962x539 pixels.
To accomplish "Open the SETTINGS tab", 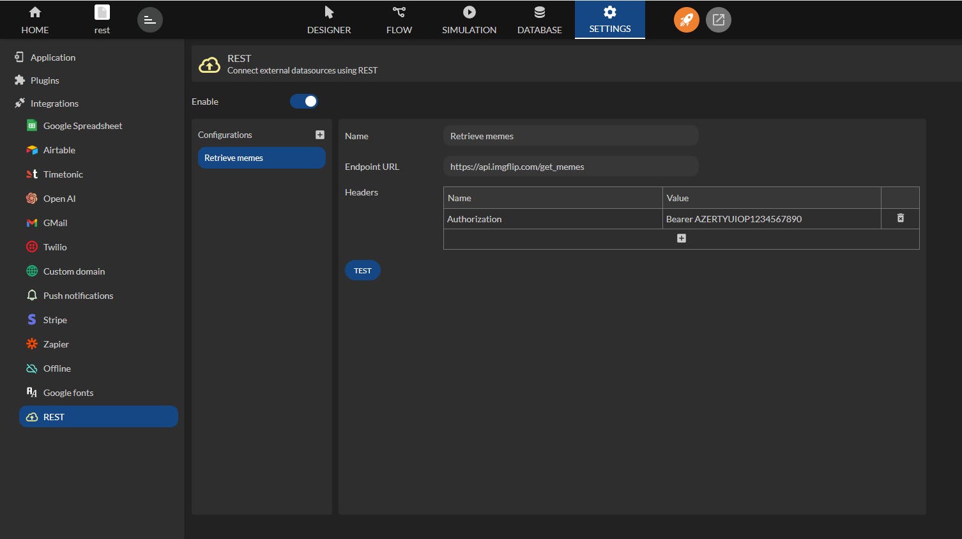I will point(610,20).
